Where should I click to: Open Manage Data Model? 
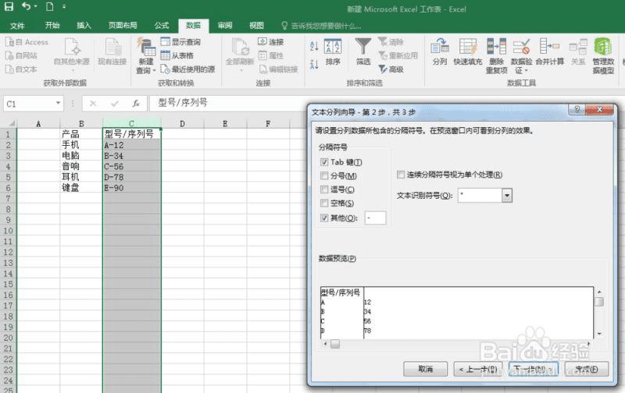603,55
